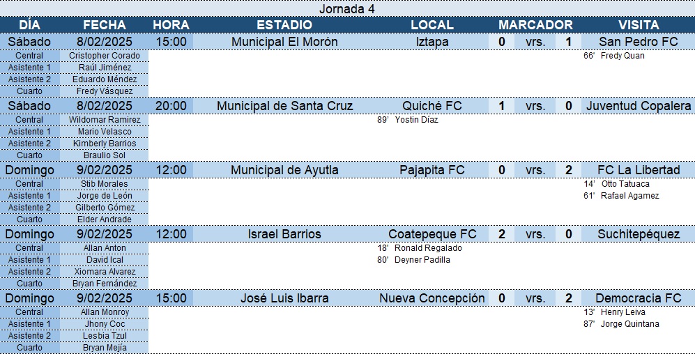Select the Israel Barrios stadium cell
Image resolution: width=695 pixels, height=354 pixels.
[x=284, y=234]
